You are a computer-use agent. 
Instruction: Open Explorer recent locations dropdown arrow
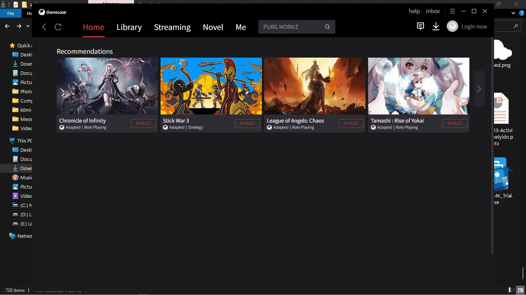[28, 26]
